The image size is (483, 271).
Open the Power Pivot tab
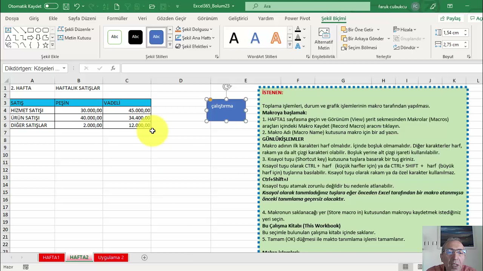click(297, 18)
